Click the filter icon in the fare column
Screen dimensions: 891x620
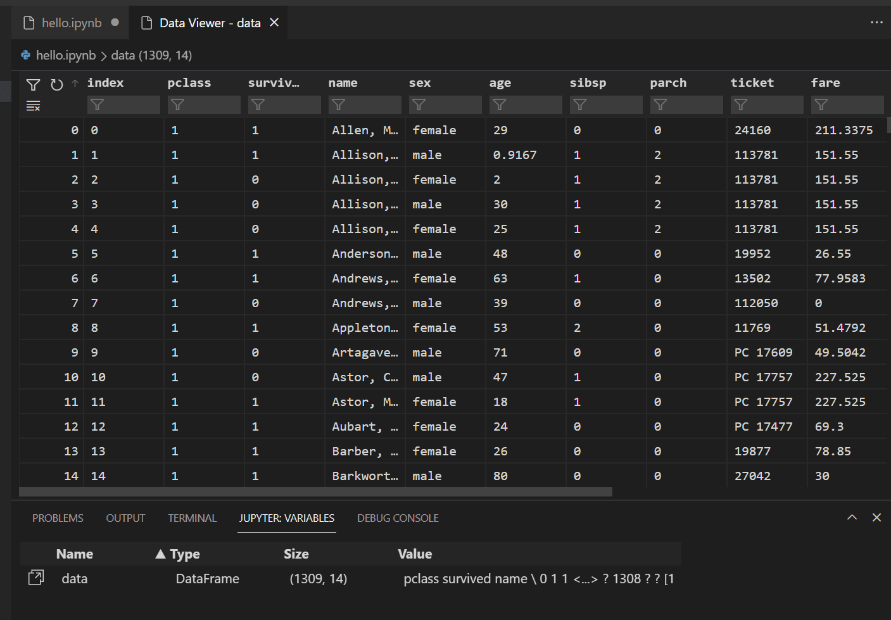click(822, 104)
